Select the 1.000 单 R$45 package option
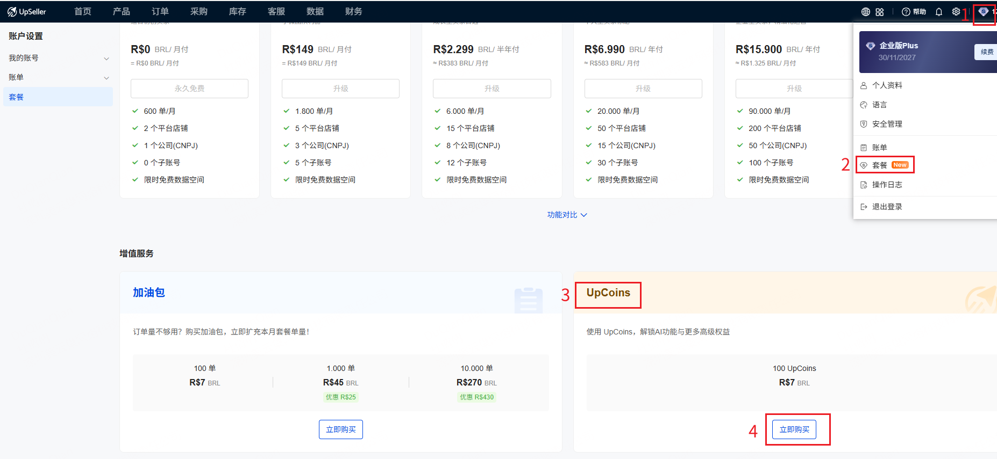997x459 pixels. (340, 382)
